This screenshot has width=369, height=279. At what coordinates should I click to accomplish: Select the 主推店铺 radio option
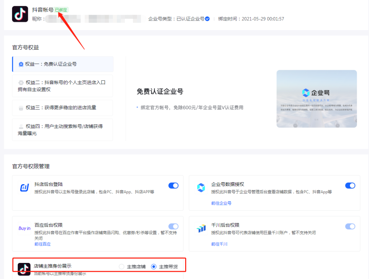(121, 267)
